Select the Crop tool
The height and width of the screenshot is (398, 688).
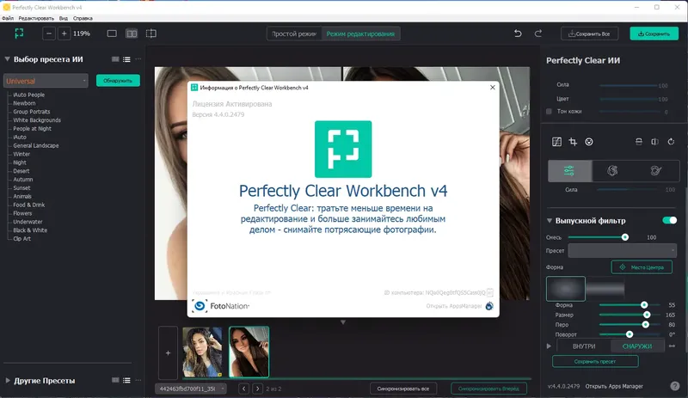pos(573,142)
